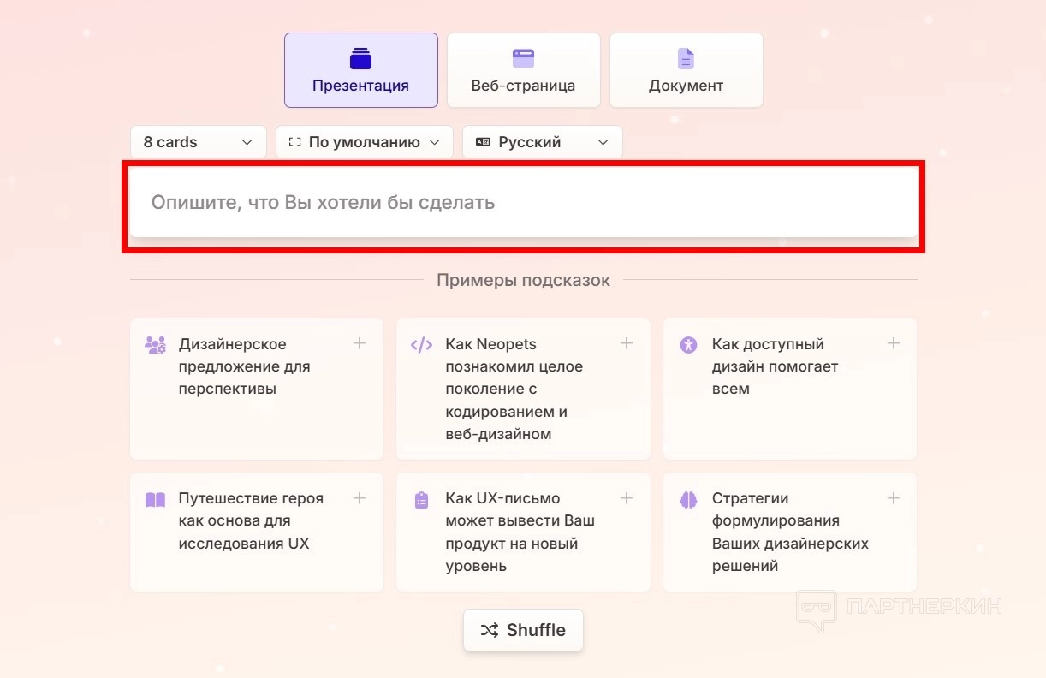
Task: Click the accessibility icon on доступный дизайн card
Action: (688, 345)
